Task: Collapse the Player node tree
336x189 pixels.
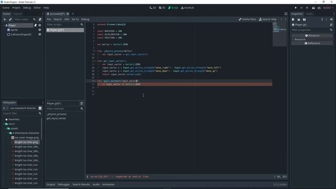Action: tap(4, 25)
